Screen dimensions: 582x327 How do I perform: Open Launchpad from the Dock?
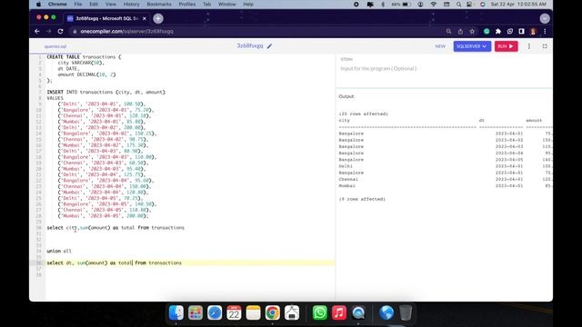[x=196, y=312]
